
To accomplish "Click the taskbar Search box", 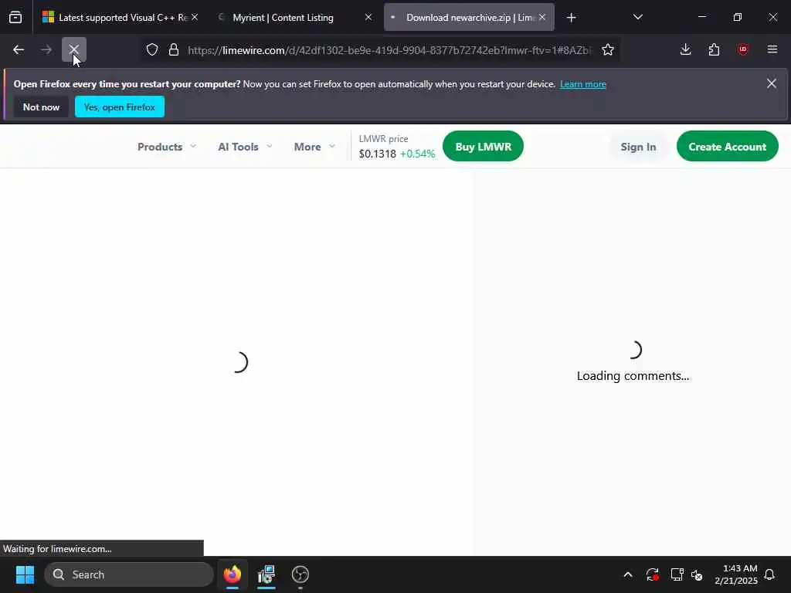I will tap(129, 574).
